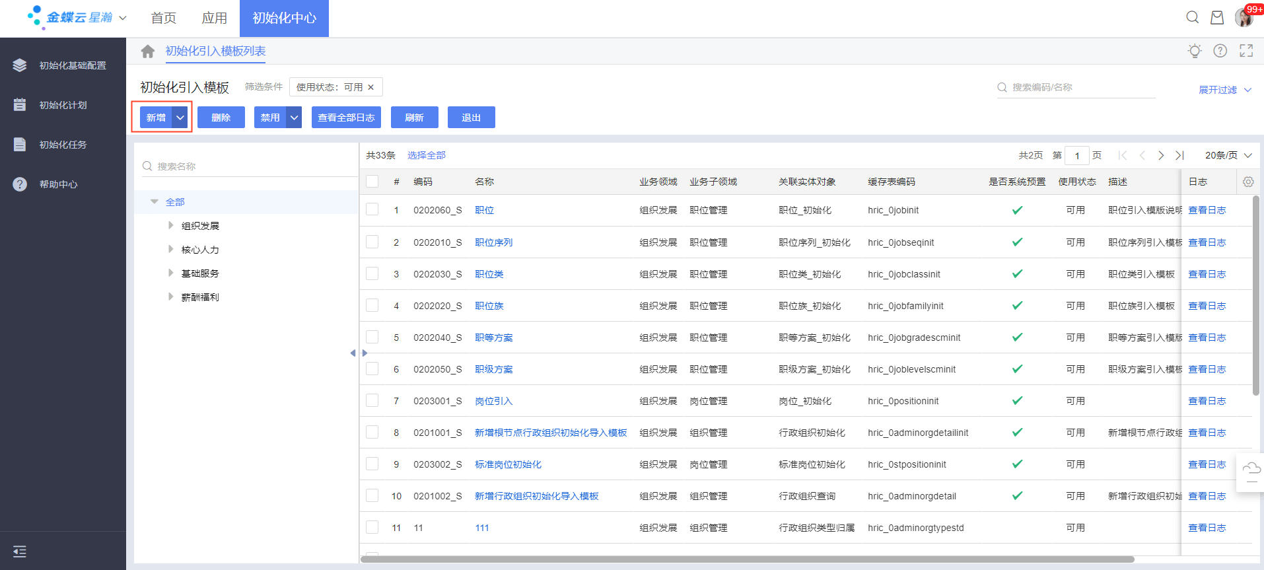
Task: Tick the checkbox for 职位族 row
Action: coord(372,306)
